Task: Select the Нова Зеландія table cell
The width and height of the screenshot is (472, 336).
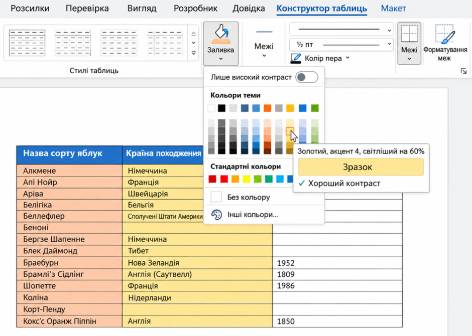Action: [197, 263]
